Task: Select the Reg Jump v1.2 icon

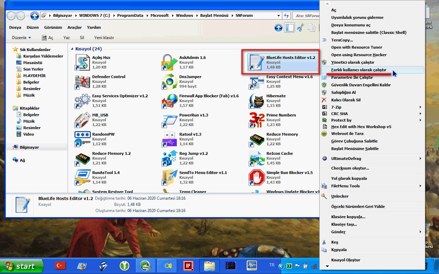Action: [170, 158]
